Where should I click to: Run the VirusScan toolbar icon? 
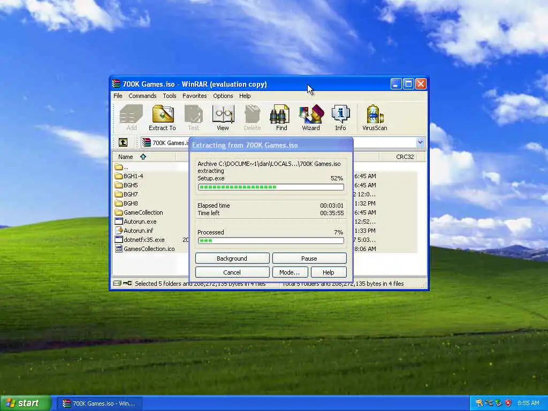375,118
